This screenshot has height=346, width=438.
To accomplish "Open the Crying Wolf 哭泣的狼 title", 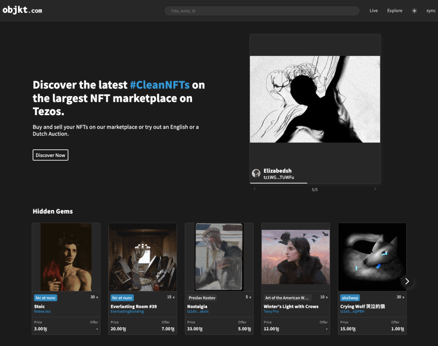I will click(x=363, y=306).
